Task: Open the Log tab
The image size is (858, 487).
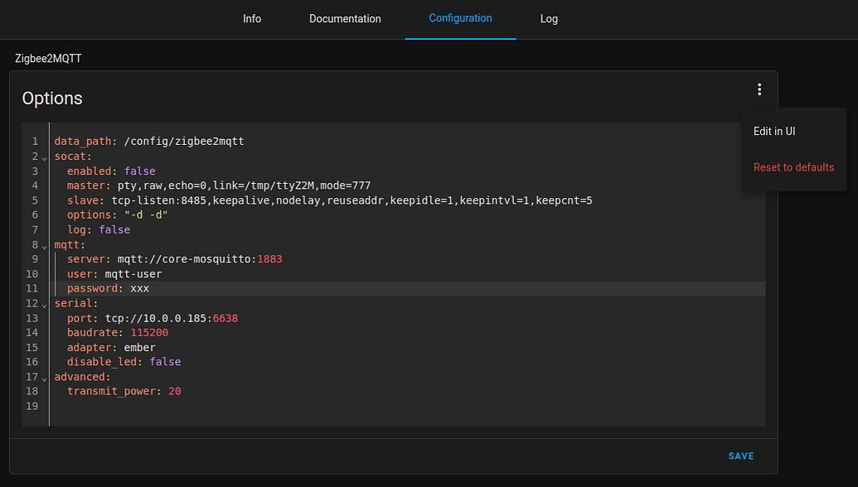Action: pos(549,18)
